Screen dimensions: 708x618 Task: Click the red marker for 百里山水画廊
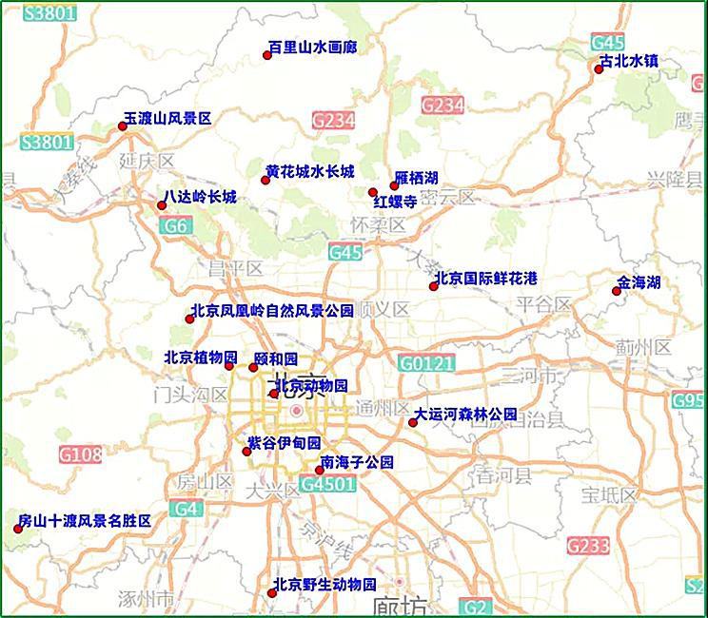tap(267, 55)
